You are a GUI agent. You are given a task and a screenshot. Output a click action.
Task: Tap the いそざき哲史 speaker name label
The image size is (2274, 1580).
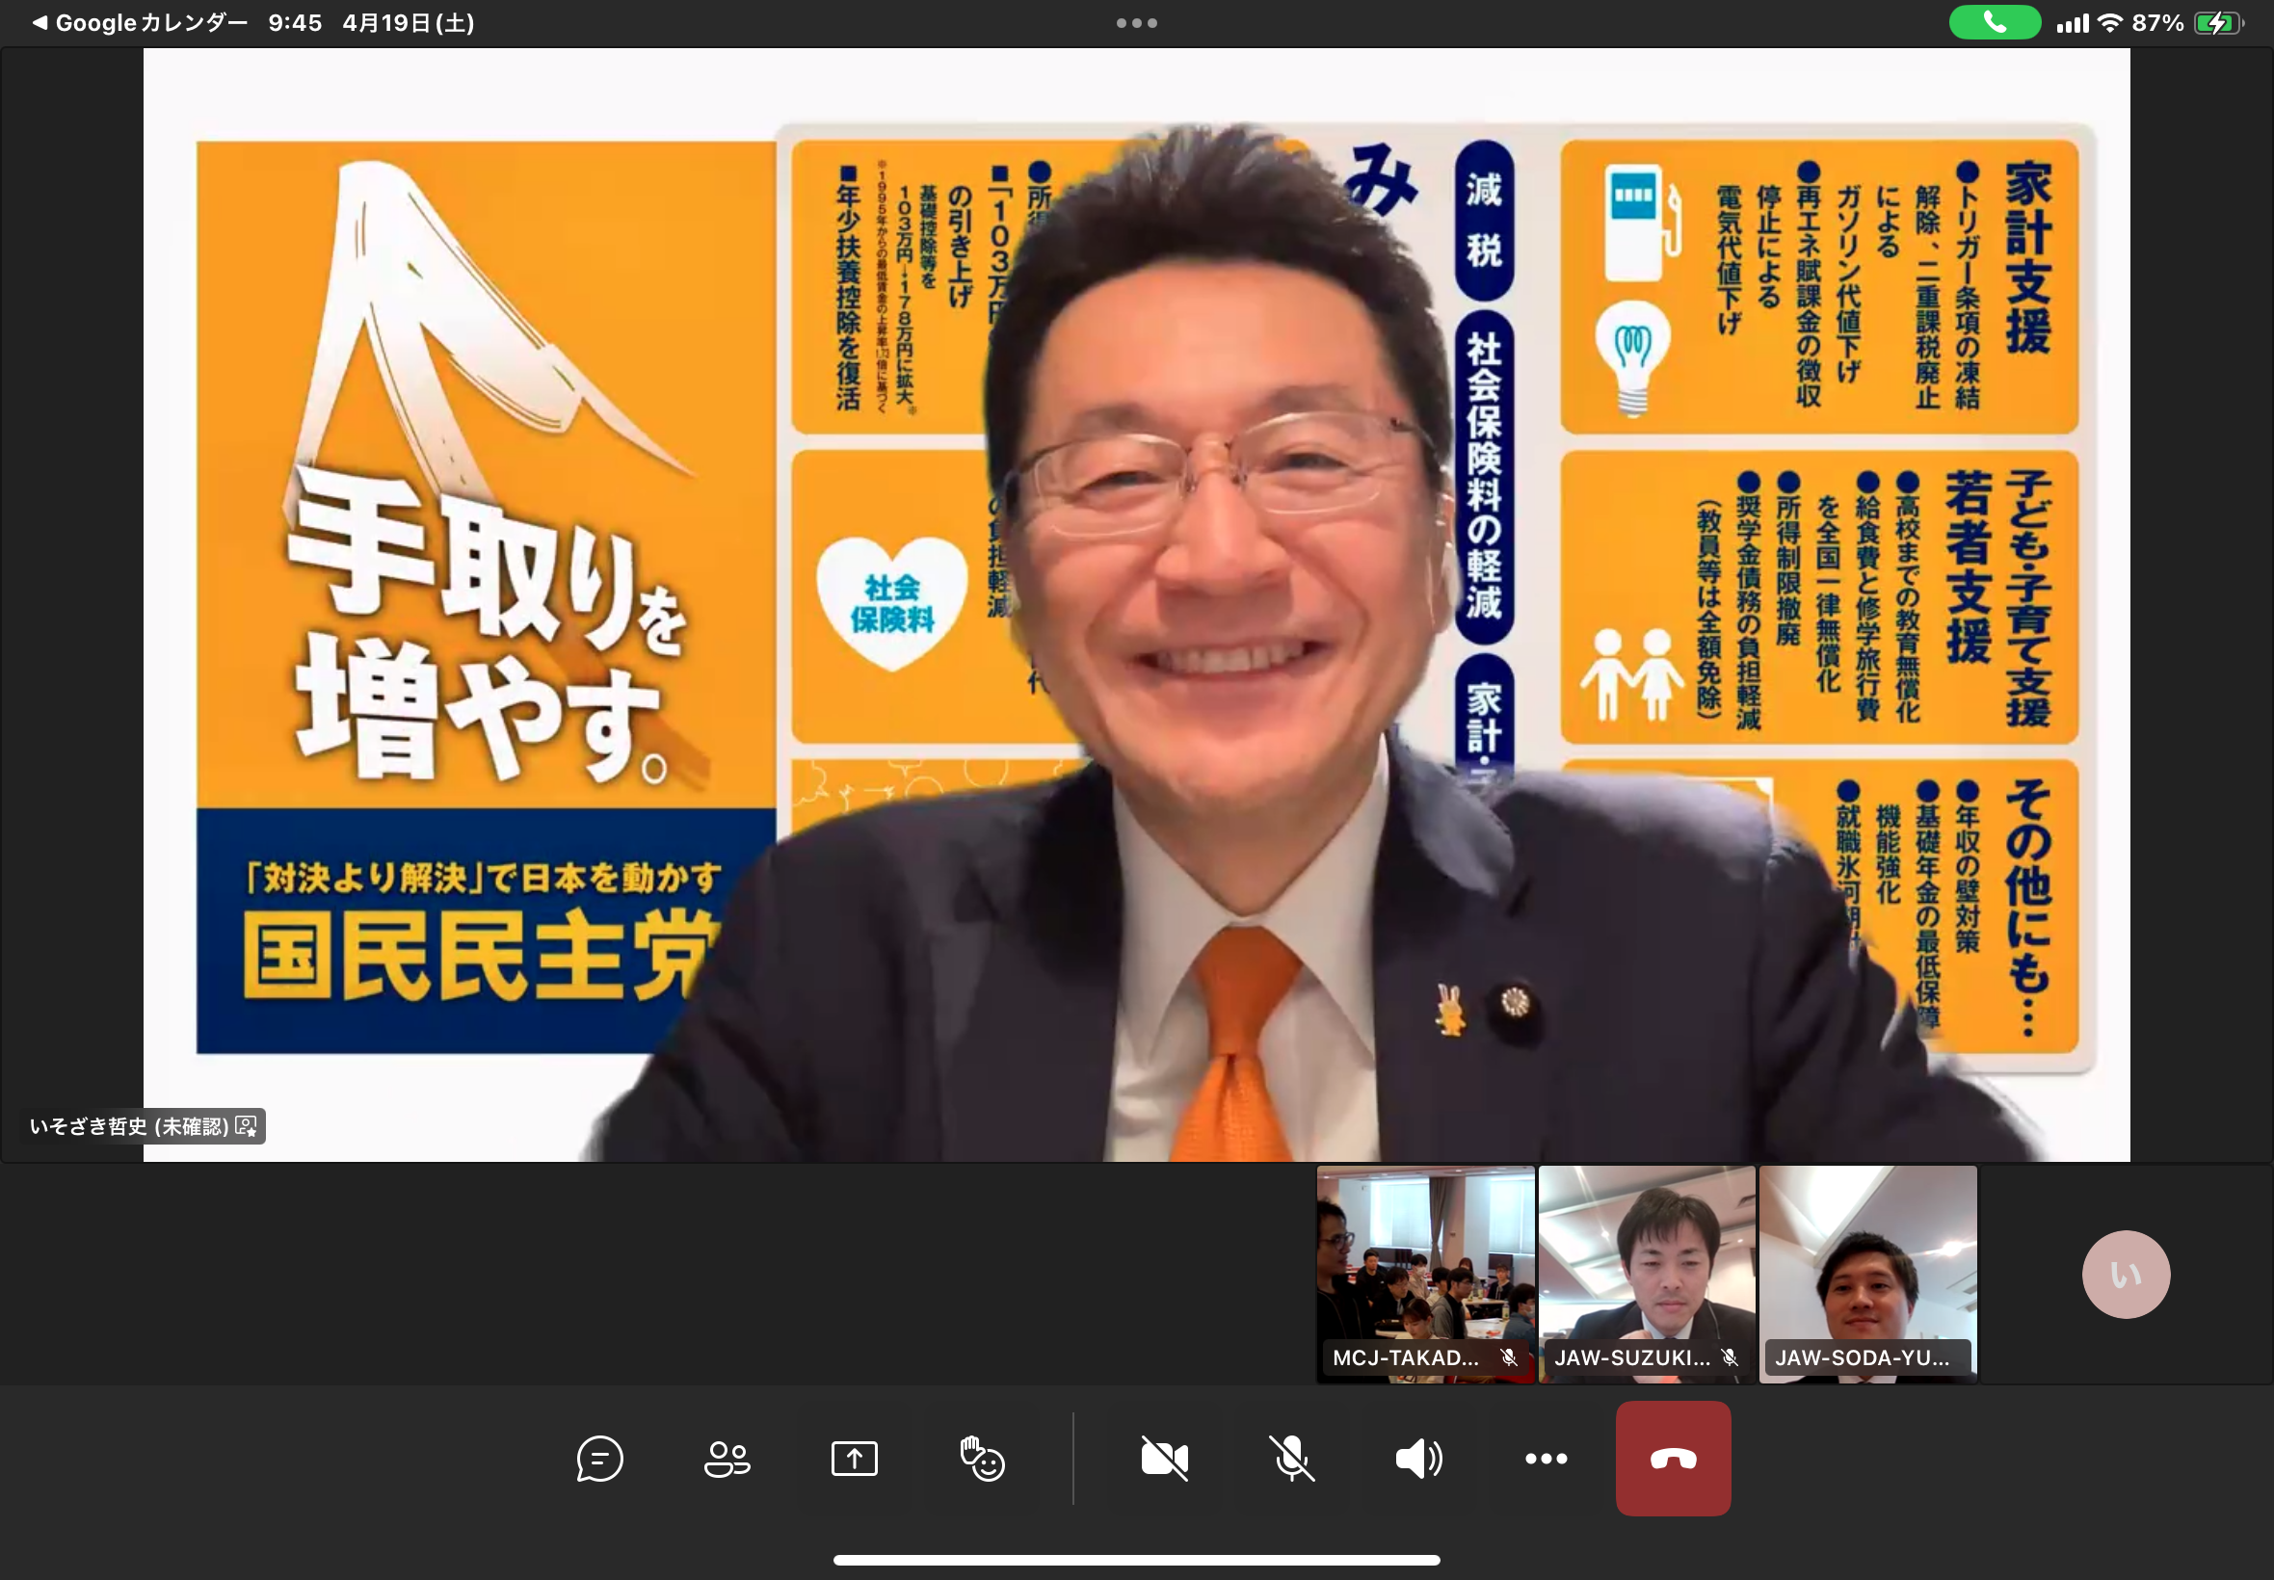(x=129, y=1126)
